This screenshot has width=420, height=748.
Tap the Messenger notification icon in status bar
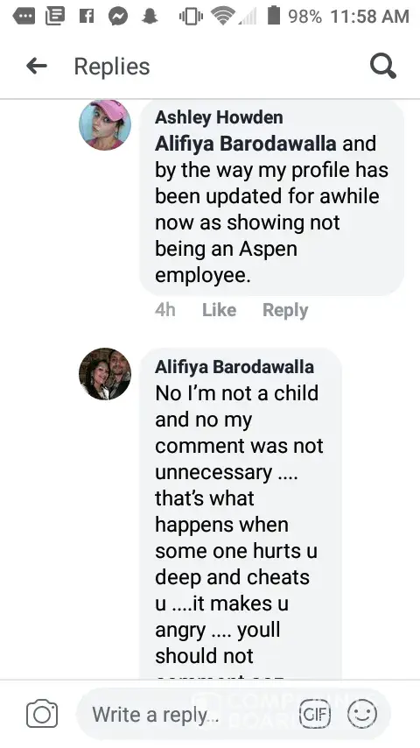tap(118, 17)
